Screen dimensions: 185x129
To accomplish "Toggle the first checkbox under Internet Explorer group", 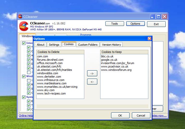I will [x=29, y=47].
